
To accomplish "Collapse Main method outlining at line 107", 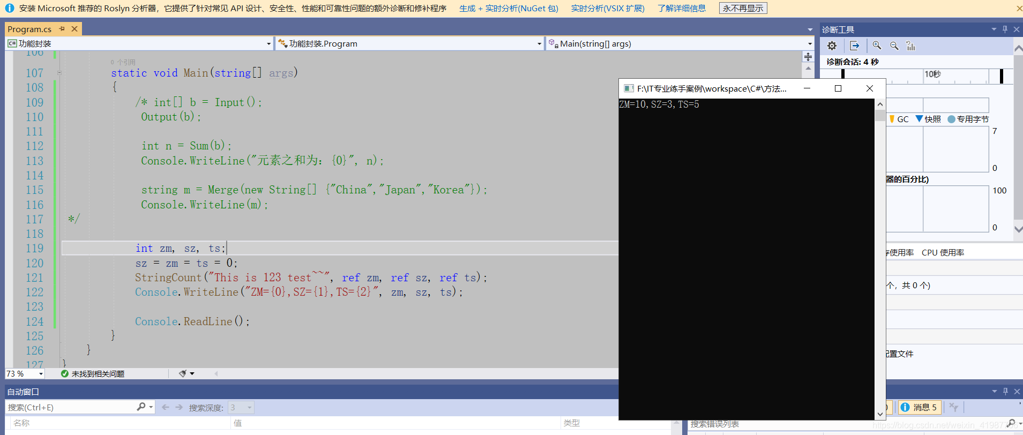I will pos(59,73).
